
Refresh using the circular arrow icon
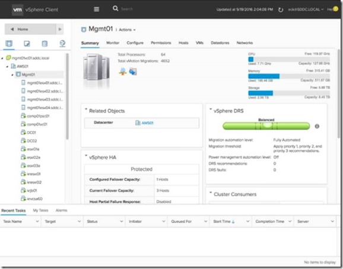281,9
